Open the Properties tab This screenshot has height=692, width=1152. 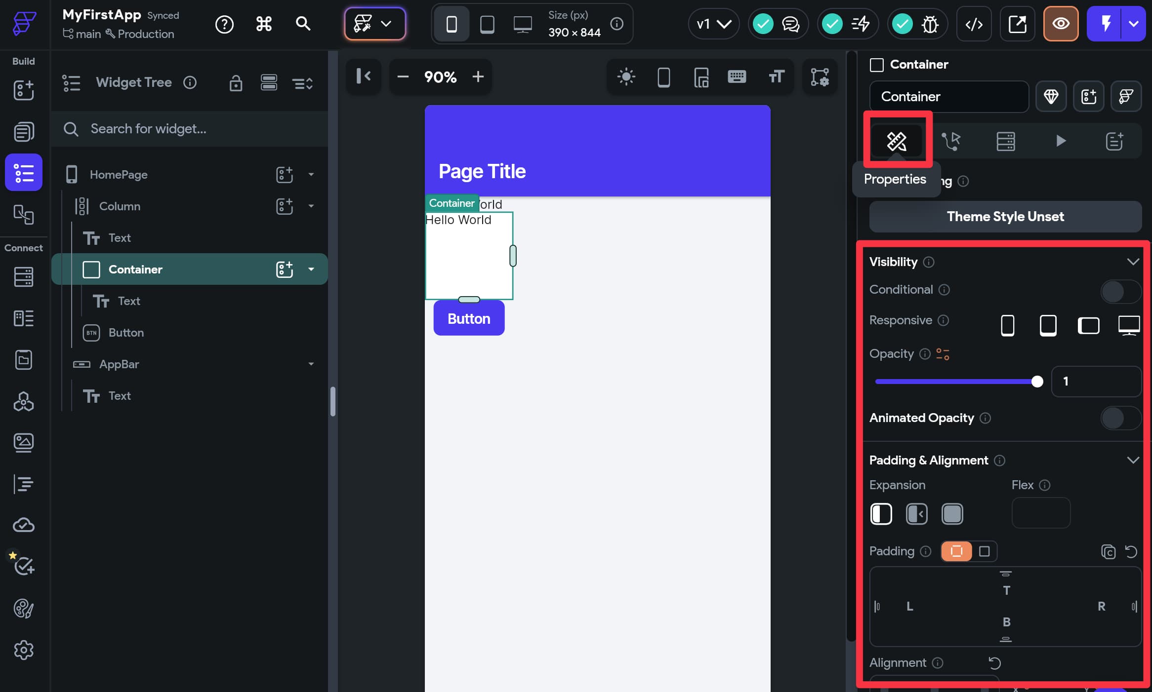[897, 141]
